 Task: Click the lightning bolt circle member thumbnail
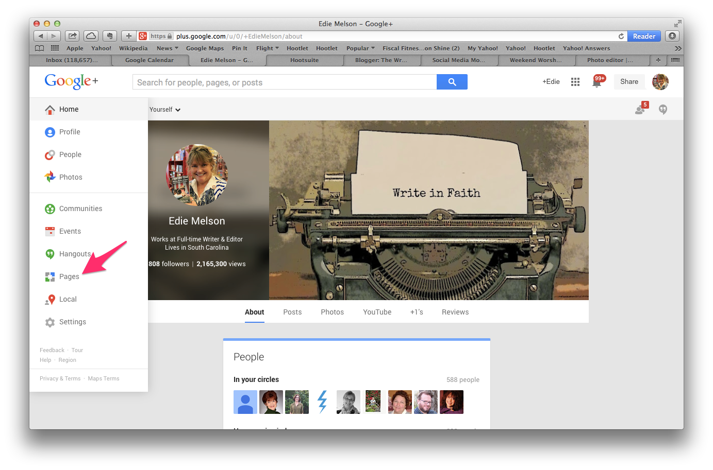pos(323,402)
